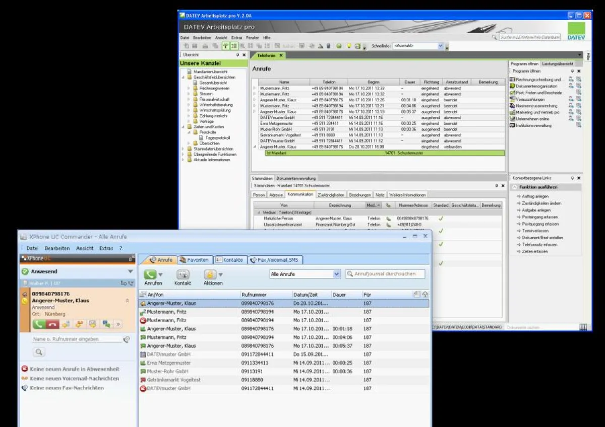Click the Auftrag anlegen link

535,196
